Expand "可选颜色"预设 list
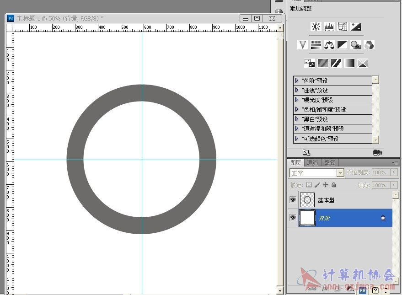The width and height of the screenshot is (402, 295). [x=297, y=139]
